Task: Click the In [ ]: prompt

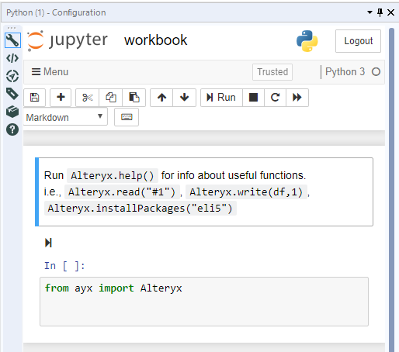Action: (64, 266)
